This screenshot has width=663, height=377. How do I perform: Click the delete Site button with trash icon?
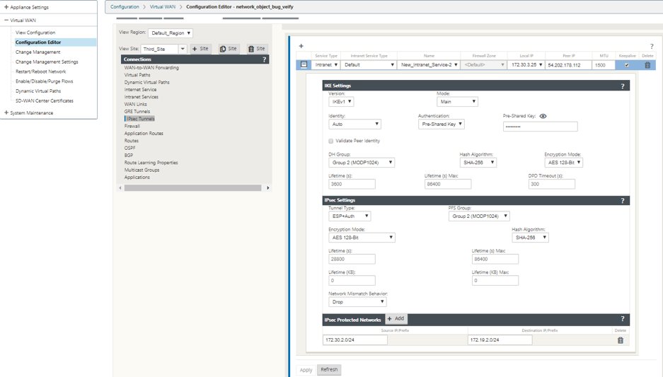257,49
